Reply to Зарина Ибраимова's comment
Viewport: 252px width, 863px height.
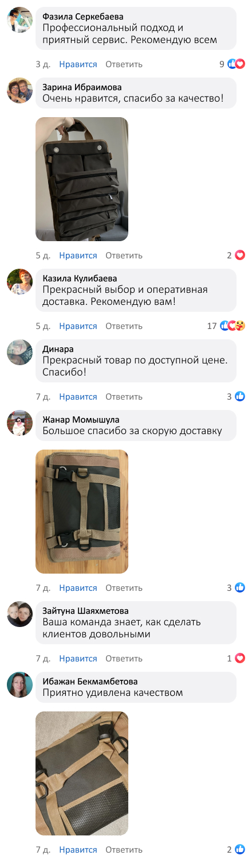pos(124,256)
